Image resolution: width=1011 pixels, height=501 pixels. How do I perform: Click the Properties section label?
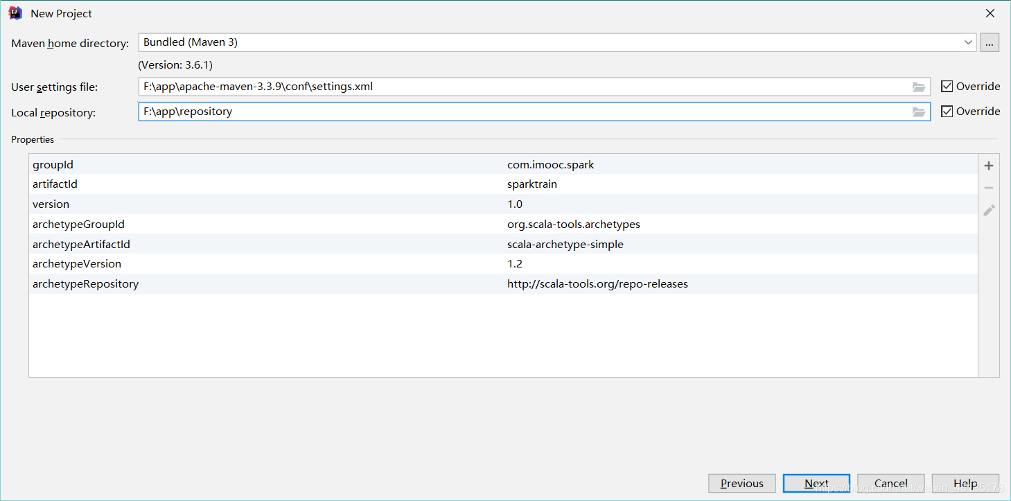[x=33, y=139]
